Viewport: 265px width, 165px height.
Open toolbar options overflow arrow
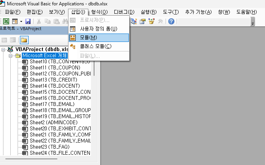point(253,22)
